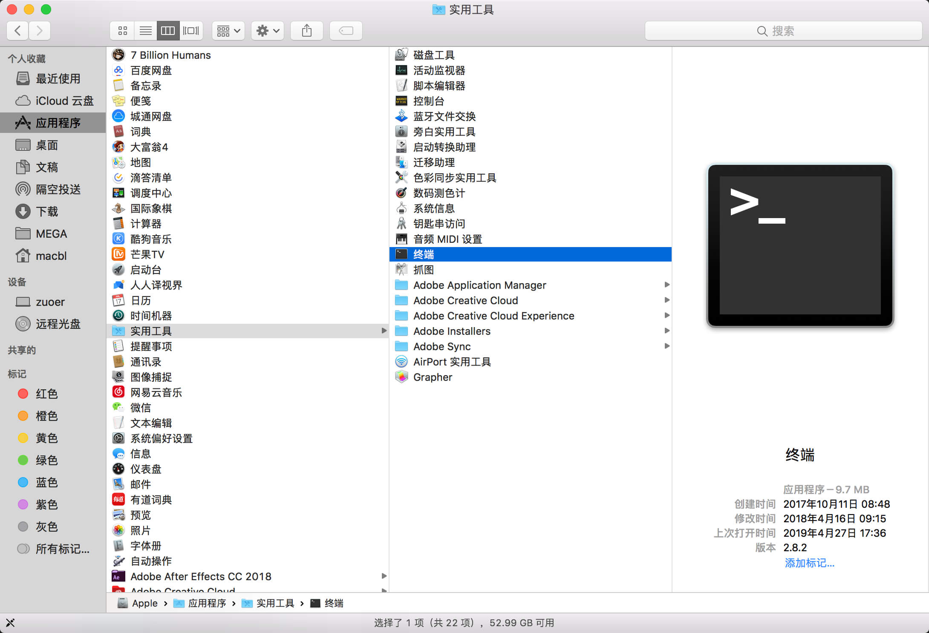Select the 酷狗音乐 app
This screenshot has width=929, height=633.
point(247,239)
